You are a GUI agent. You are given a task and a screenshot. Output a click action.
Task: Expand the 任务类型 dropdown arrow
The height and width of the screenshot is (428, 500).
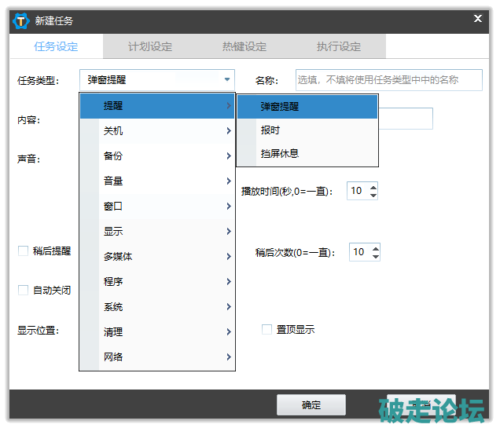pyautogui.click(x=227, y=79)
